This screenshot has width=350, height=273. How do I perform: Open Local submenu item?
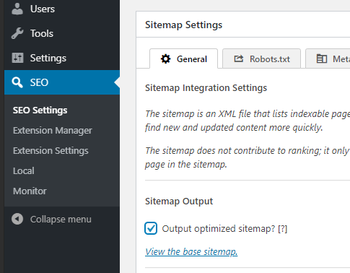pos(24,171)
